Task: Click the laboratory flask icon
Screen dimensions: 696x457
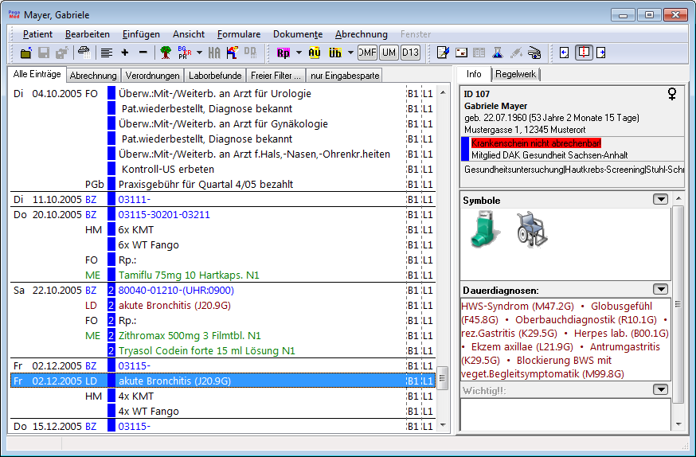Action: point(497,53)
